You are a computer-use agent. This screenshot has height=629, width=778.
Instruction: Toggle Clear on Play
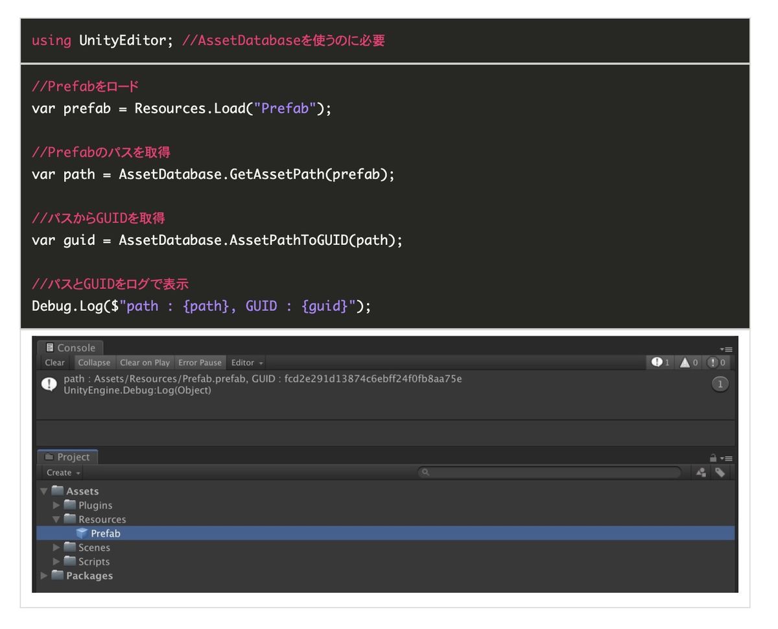pyautogui.click(x=145, y=363)
